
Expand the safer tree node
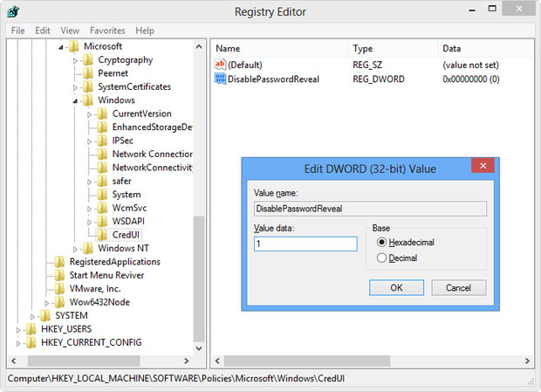[x=89, y=182]
